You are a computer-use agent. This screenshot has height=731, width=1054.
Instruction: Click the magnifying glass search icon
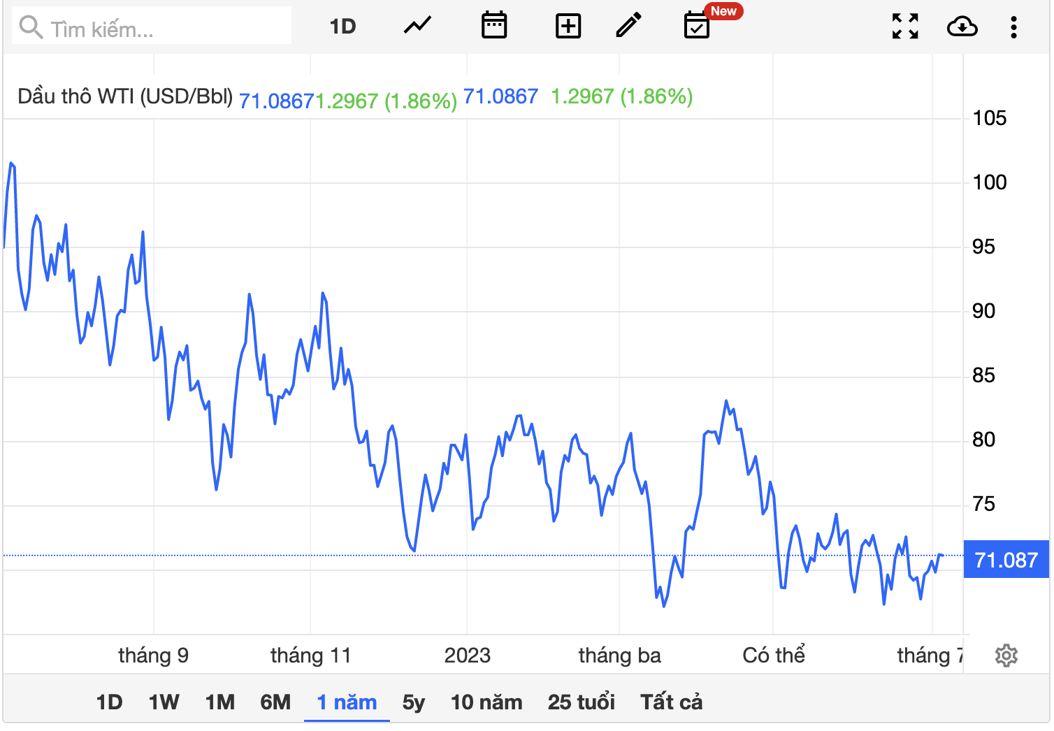click(31, 27)
